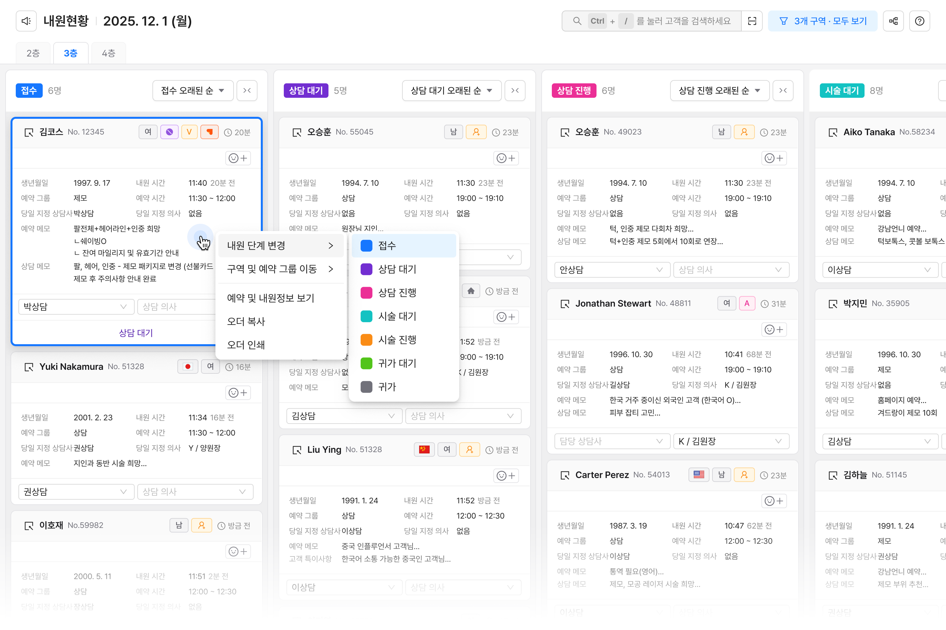Add emoji tag on 오승훈 No. 55045 card
Image resolution: width=946 pixels, height=630 pixels.
point(506,158)
